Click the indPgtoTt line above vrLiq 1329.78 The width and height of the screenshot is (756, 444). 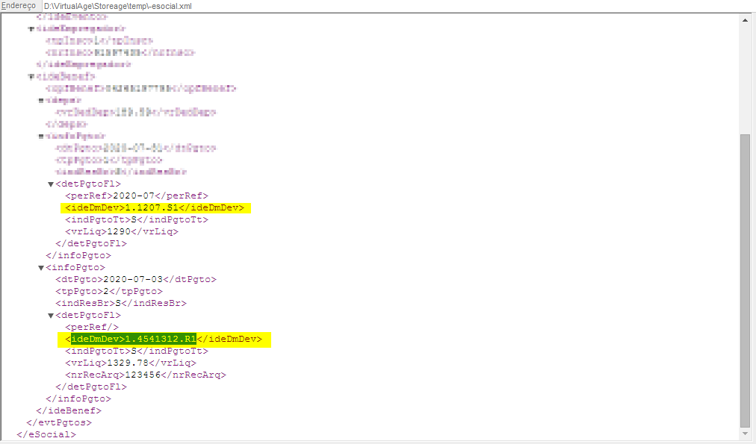[137, 351]
